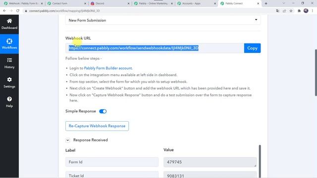Image resolution: width=317 pixels, height=178 pixels.
Task: Bookmark this page with the star icon
Action: pyautogui.click(x=291, y=11)
